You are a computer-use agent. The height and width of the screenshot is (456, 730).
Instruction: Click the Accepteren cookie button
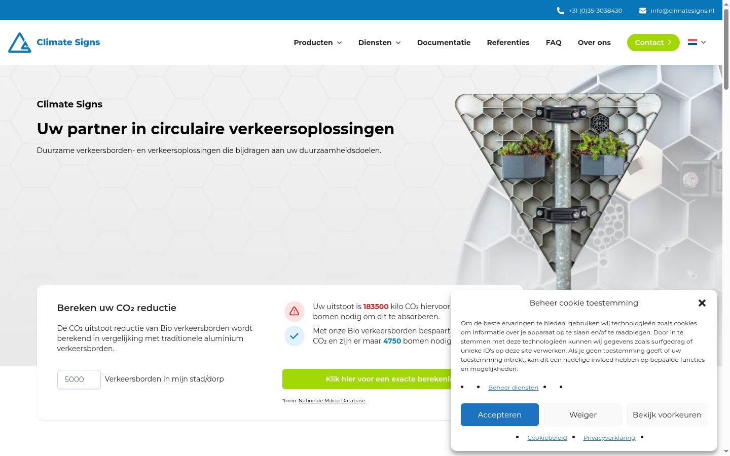click(499, 415)
